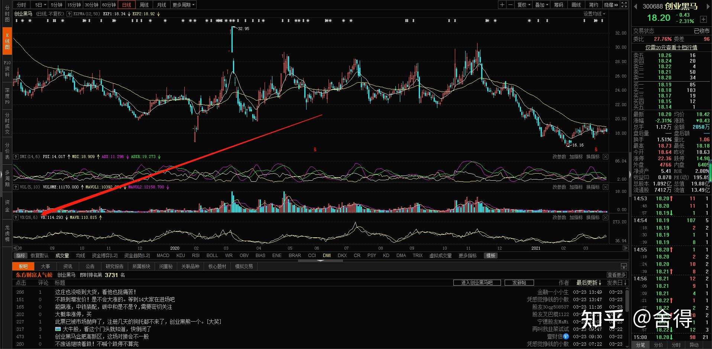Click 恢复默认 indicator reset
712x349 pixels.
39,256
